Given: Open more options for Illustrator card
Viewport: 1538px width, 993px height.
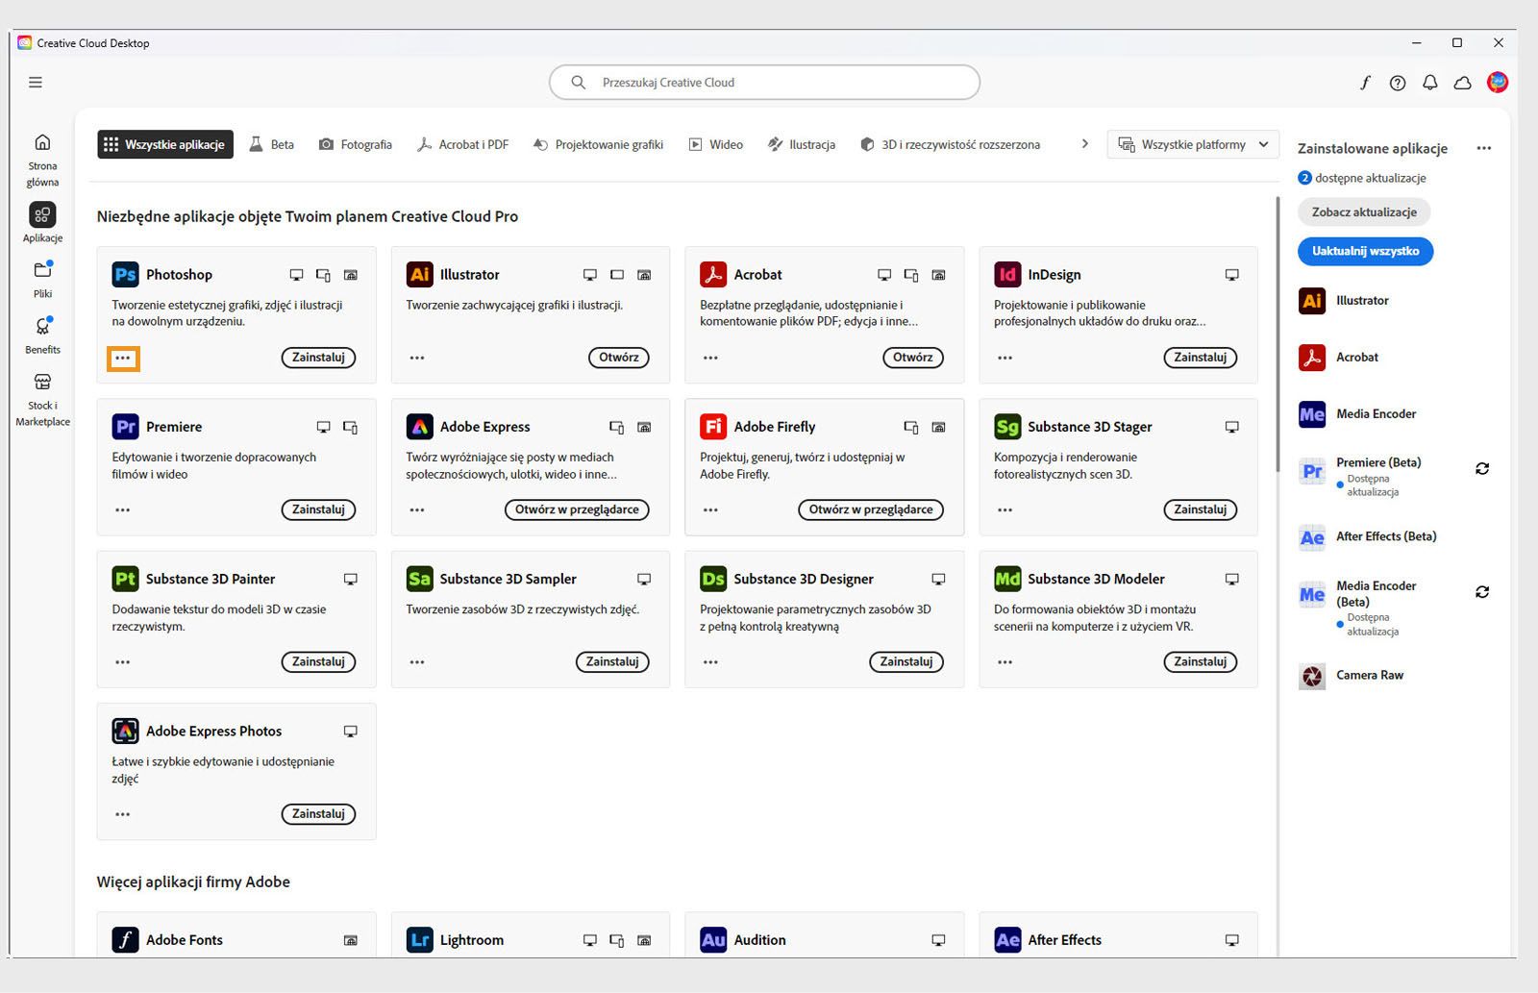Looking at the screenshot, I should pyautogui.click(x=417, y=359).
